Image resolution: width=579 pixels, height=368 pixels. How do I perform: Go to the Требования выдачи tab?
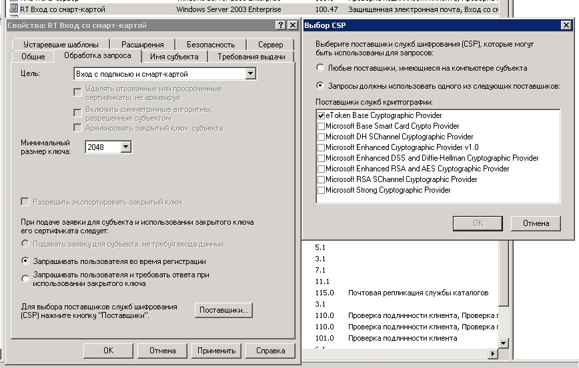click(x=251, y=57)
